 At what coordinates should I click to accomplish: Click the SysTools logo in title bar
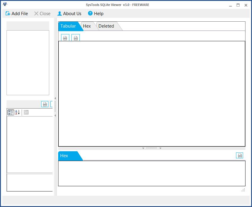click(5, 4)
